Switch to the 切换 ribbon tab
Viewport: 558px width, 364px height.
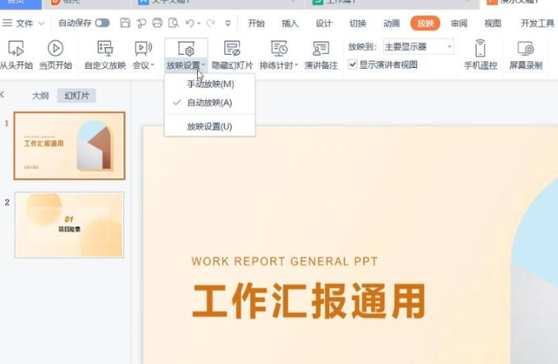(358, 24)
